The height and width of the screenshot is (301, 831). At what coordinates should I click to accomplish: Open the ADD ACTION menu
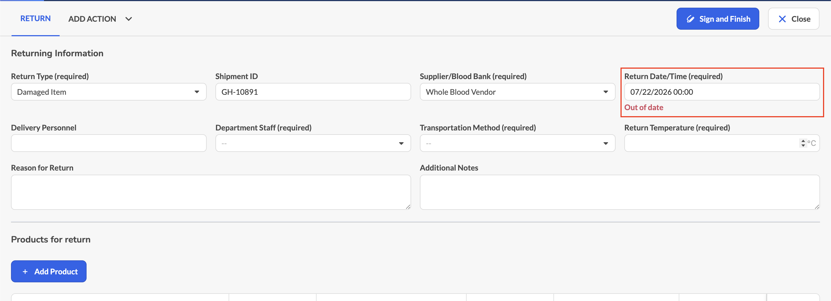(x=100, y=19)
